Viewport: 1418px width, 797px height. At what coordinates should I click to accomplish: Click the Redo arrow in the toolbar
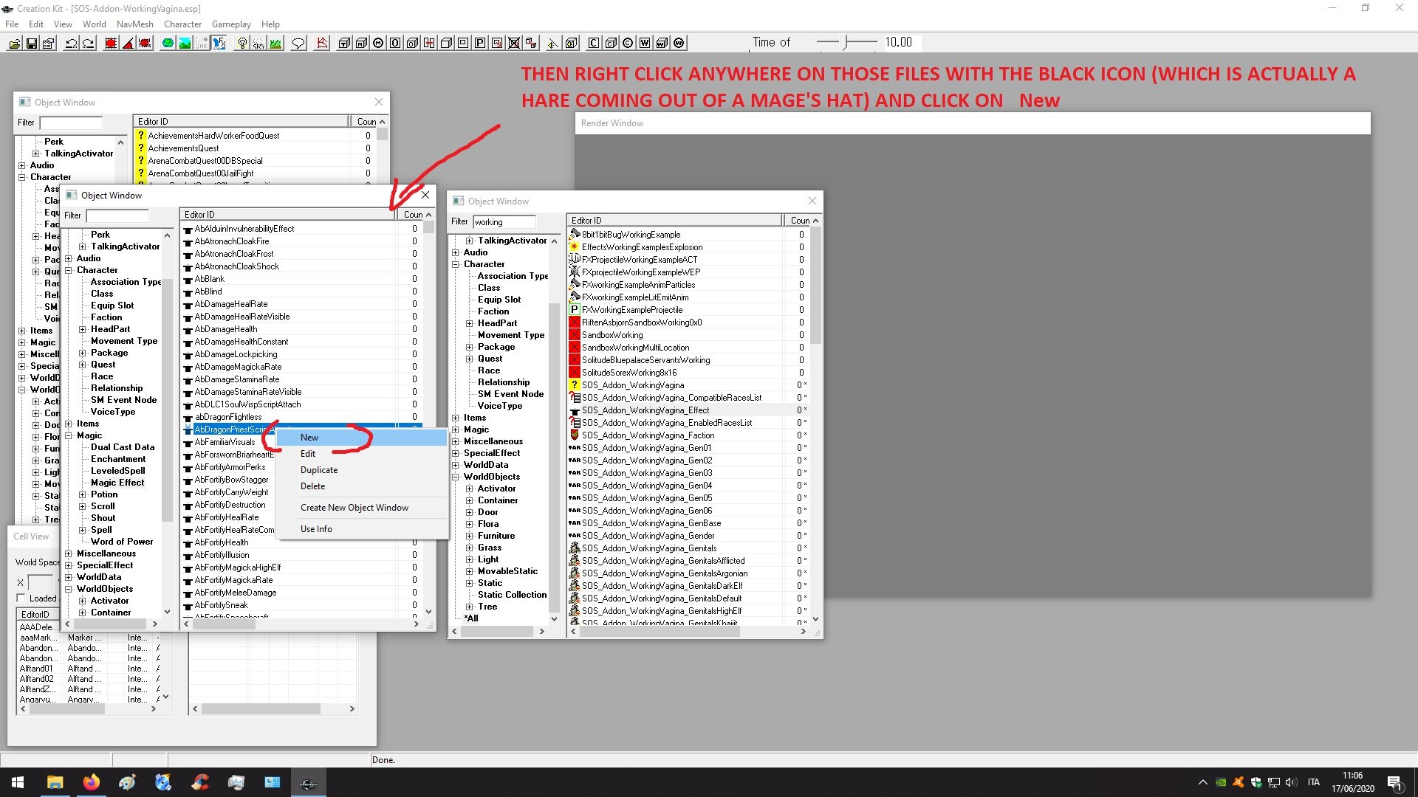[x=88, y=43]
